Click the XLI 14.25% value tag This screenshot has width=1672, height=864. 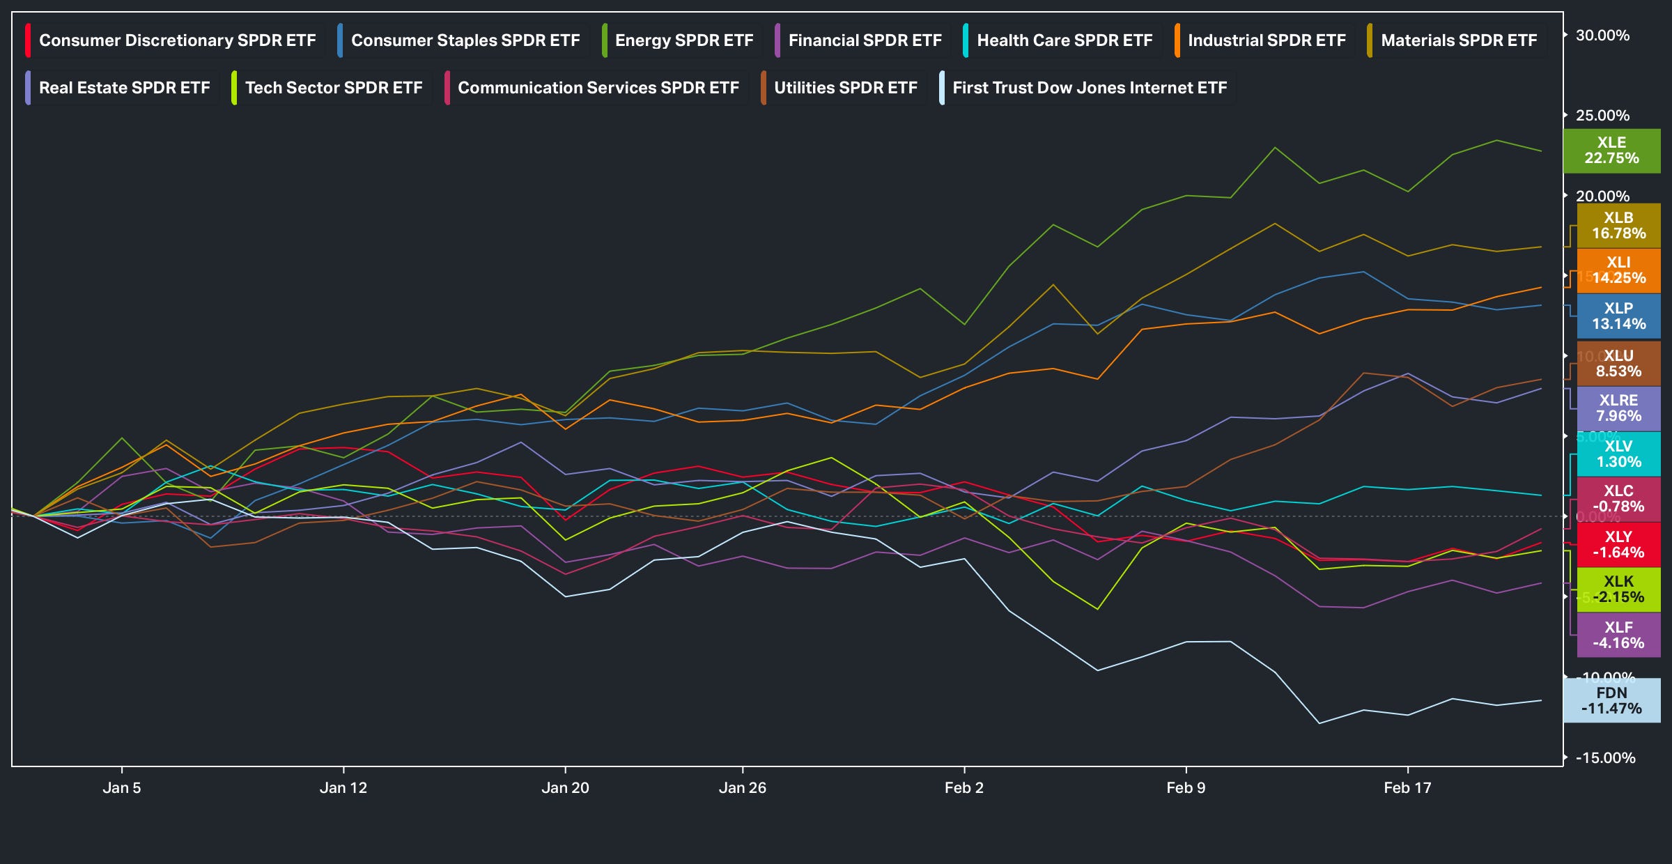(1618, 270)
